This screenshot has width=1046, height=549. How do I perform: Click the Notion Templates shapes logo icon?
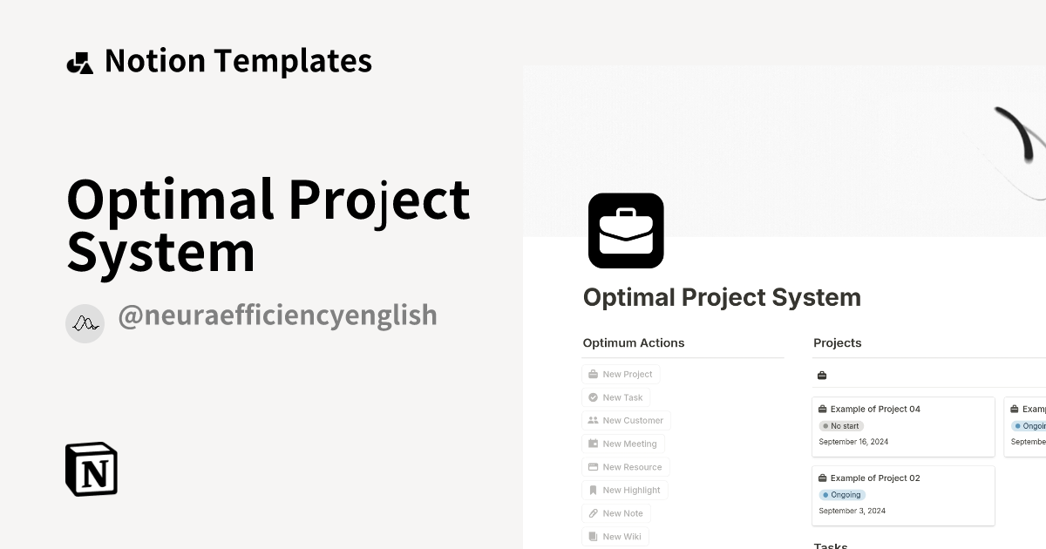tap(79, 63)
